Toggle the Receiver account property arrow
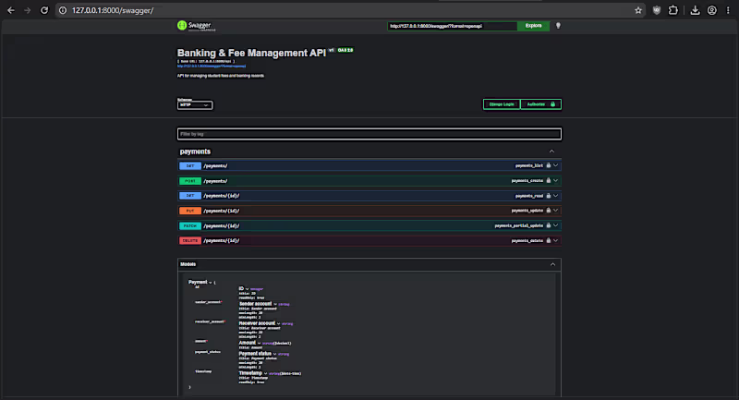The width and height of the screenshot is (739, 400). [279, 323]
